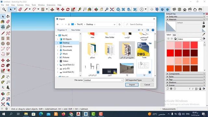Open File Explorer from the taskbar

26,114
